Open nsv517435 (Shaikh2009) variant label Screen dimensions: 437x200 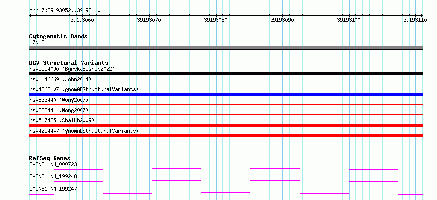click(62, 120)
